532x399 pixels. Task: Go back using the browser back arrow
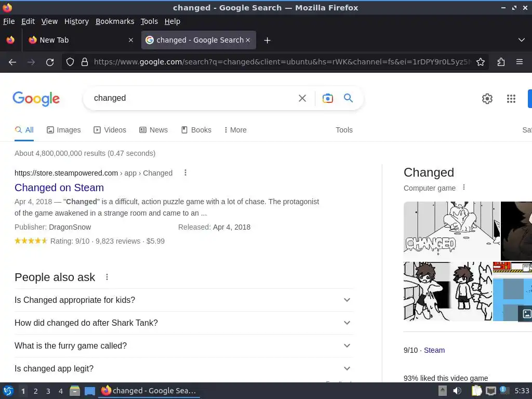[12, 62]
